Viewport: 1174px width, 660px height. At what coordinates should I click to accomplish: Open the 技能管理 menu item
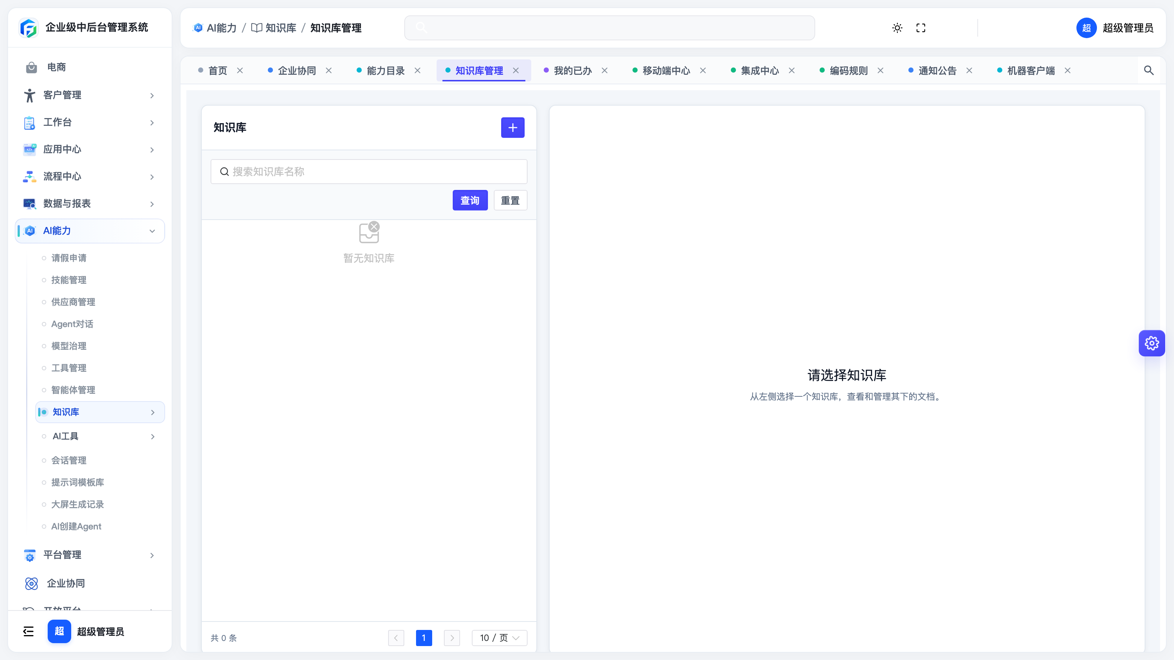69,280
